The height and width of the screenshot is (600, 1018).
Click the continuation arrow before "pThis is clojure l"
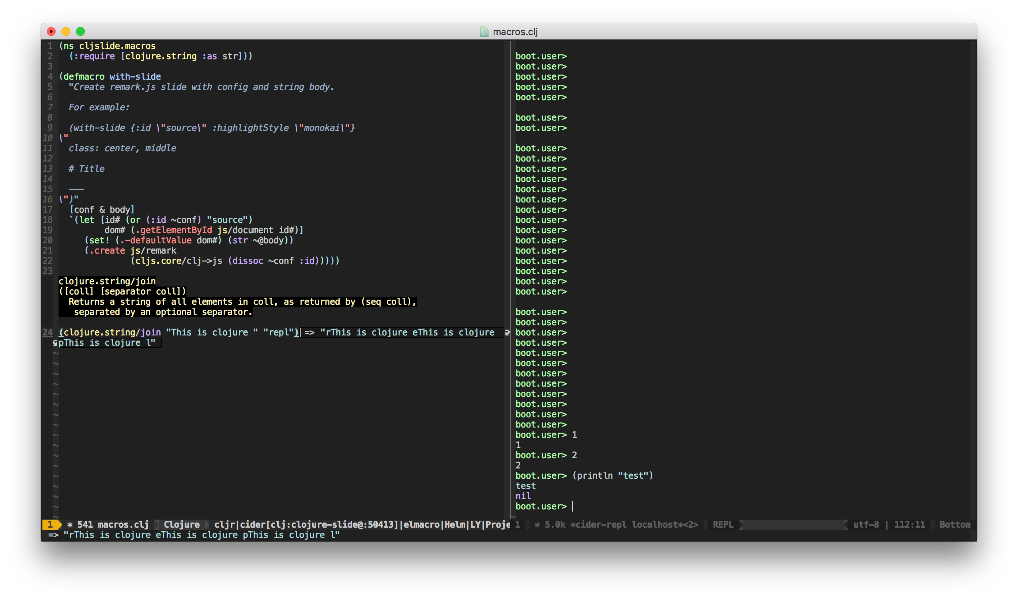tap(55, 343)
